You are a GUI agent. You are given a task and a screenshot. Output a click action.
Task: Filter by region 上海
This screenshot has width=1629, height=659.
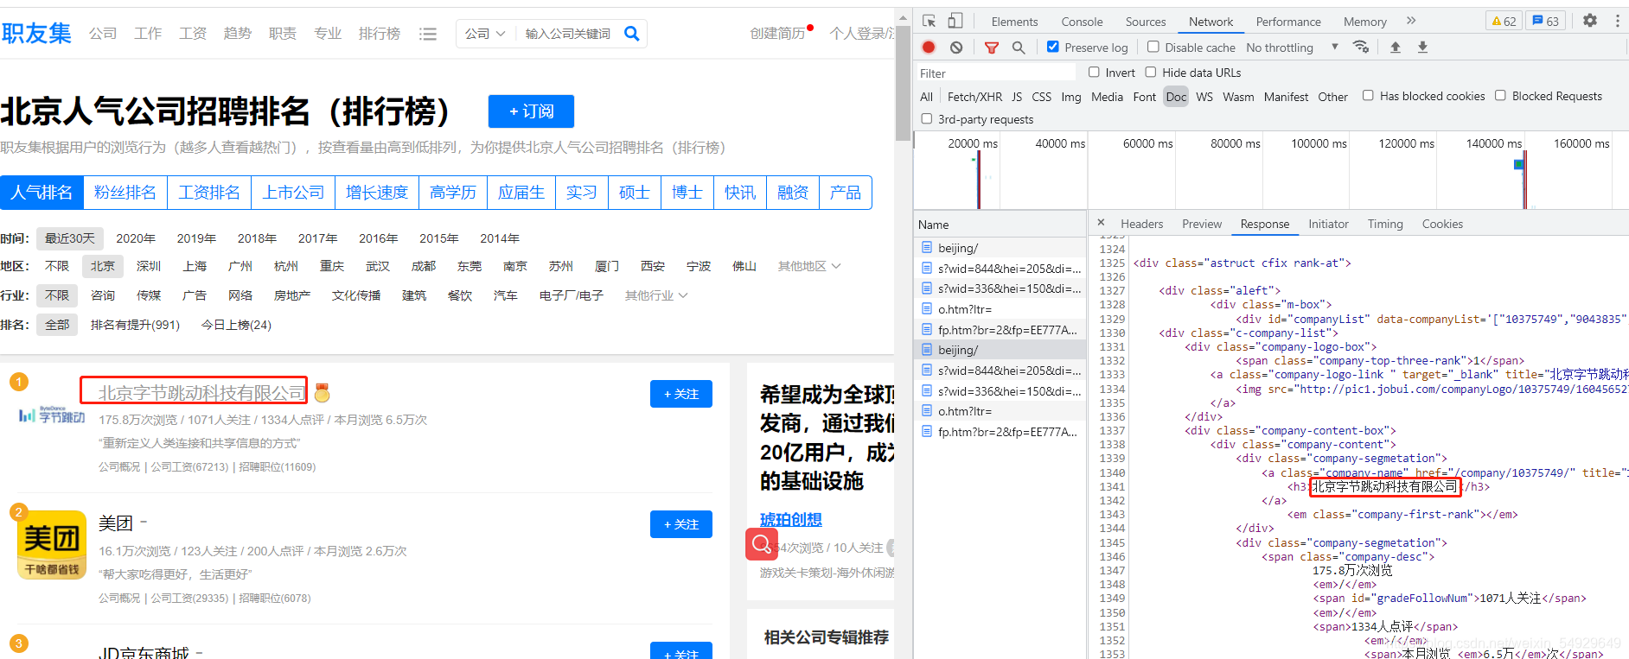click(x=195, y=266)
